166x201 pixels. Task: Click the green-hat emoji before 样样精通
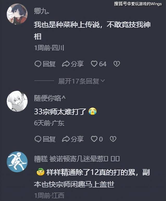[40, 172]
